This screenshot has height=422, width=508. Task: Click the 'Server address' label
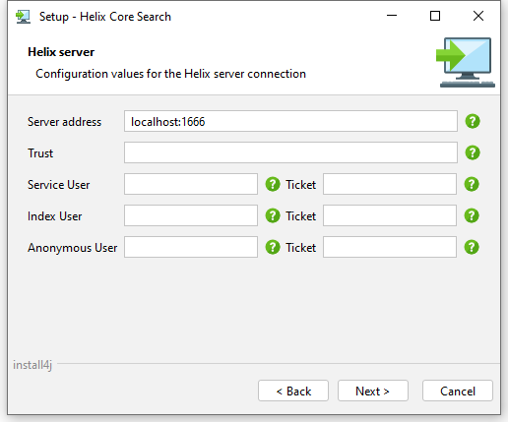64,122
